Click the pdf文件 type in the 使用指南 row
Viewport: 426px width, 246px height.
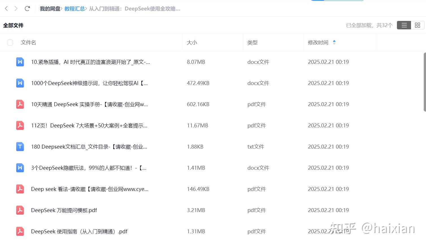(257, 231)
